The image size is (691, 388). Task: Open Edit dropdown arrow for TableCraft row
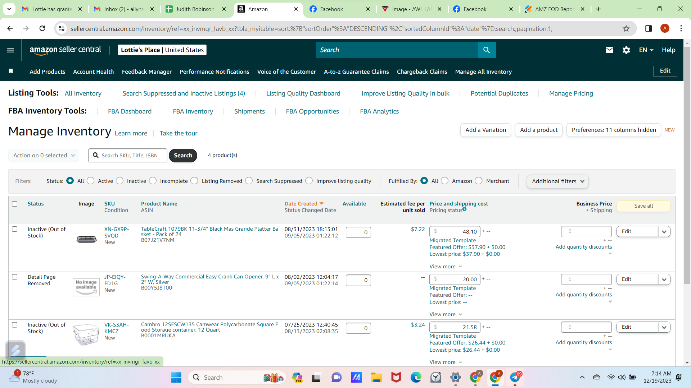tap(664, 232)
